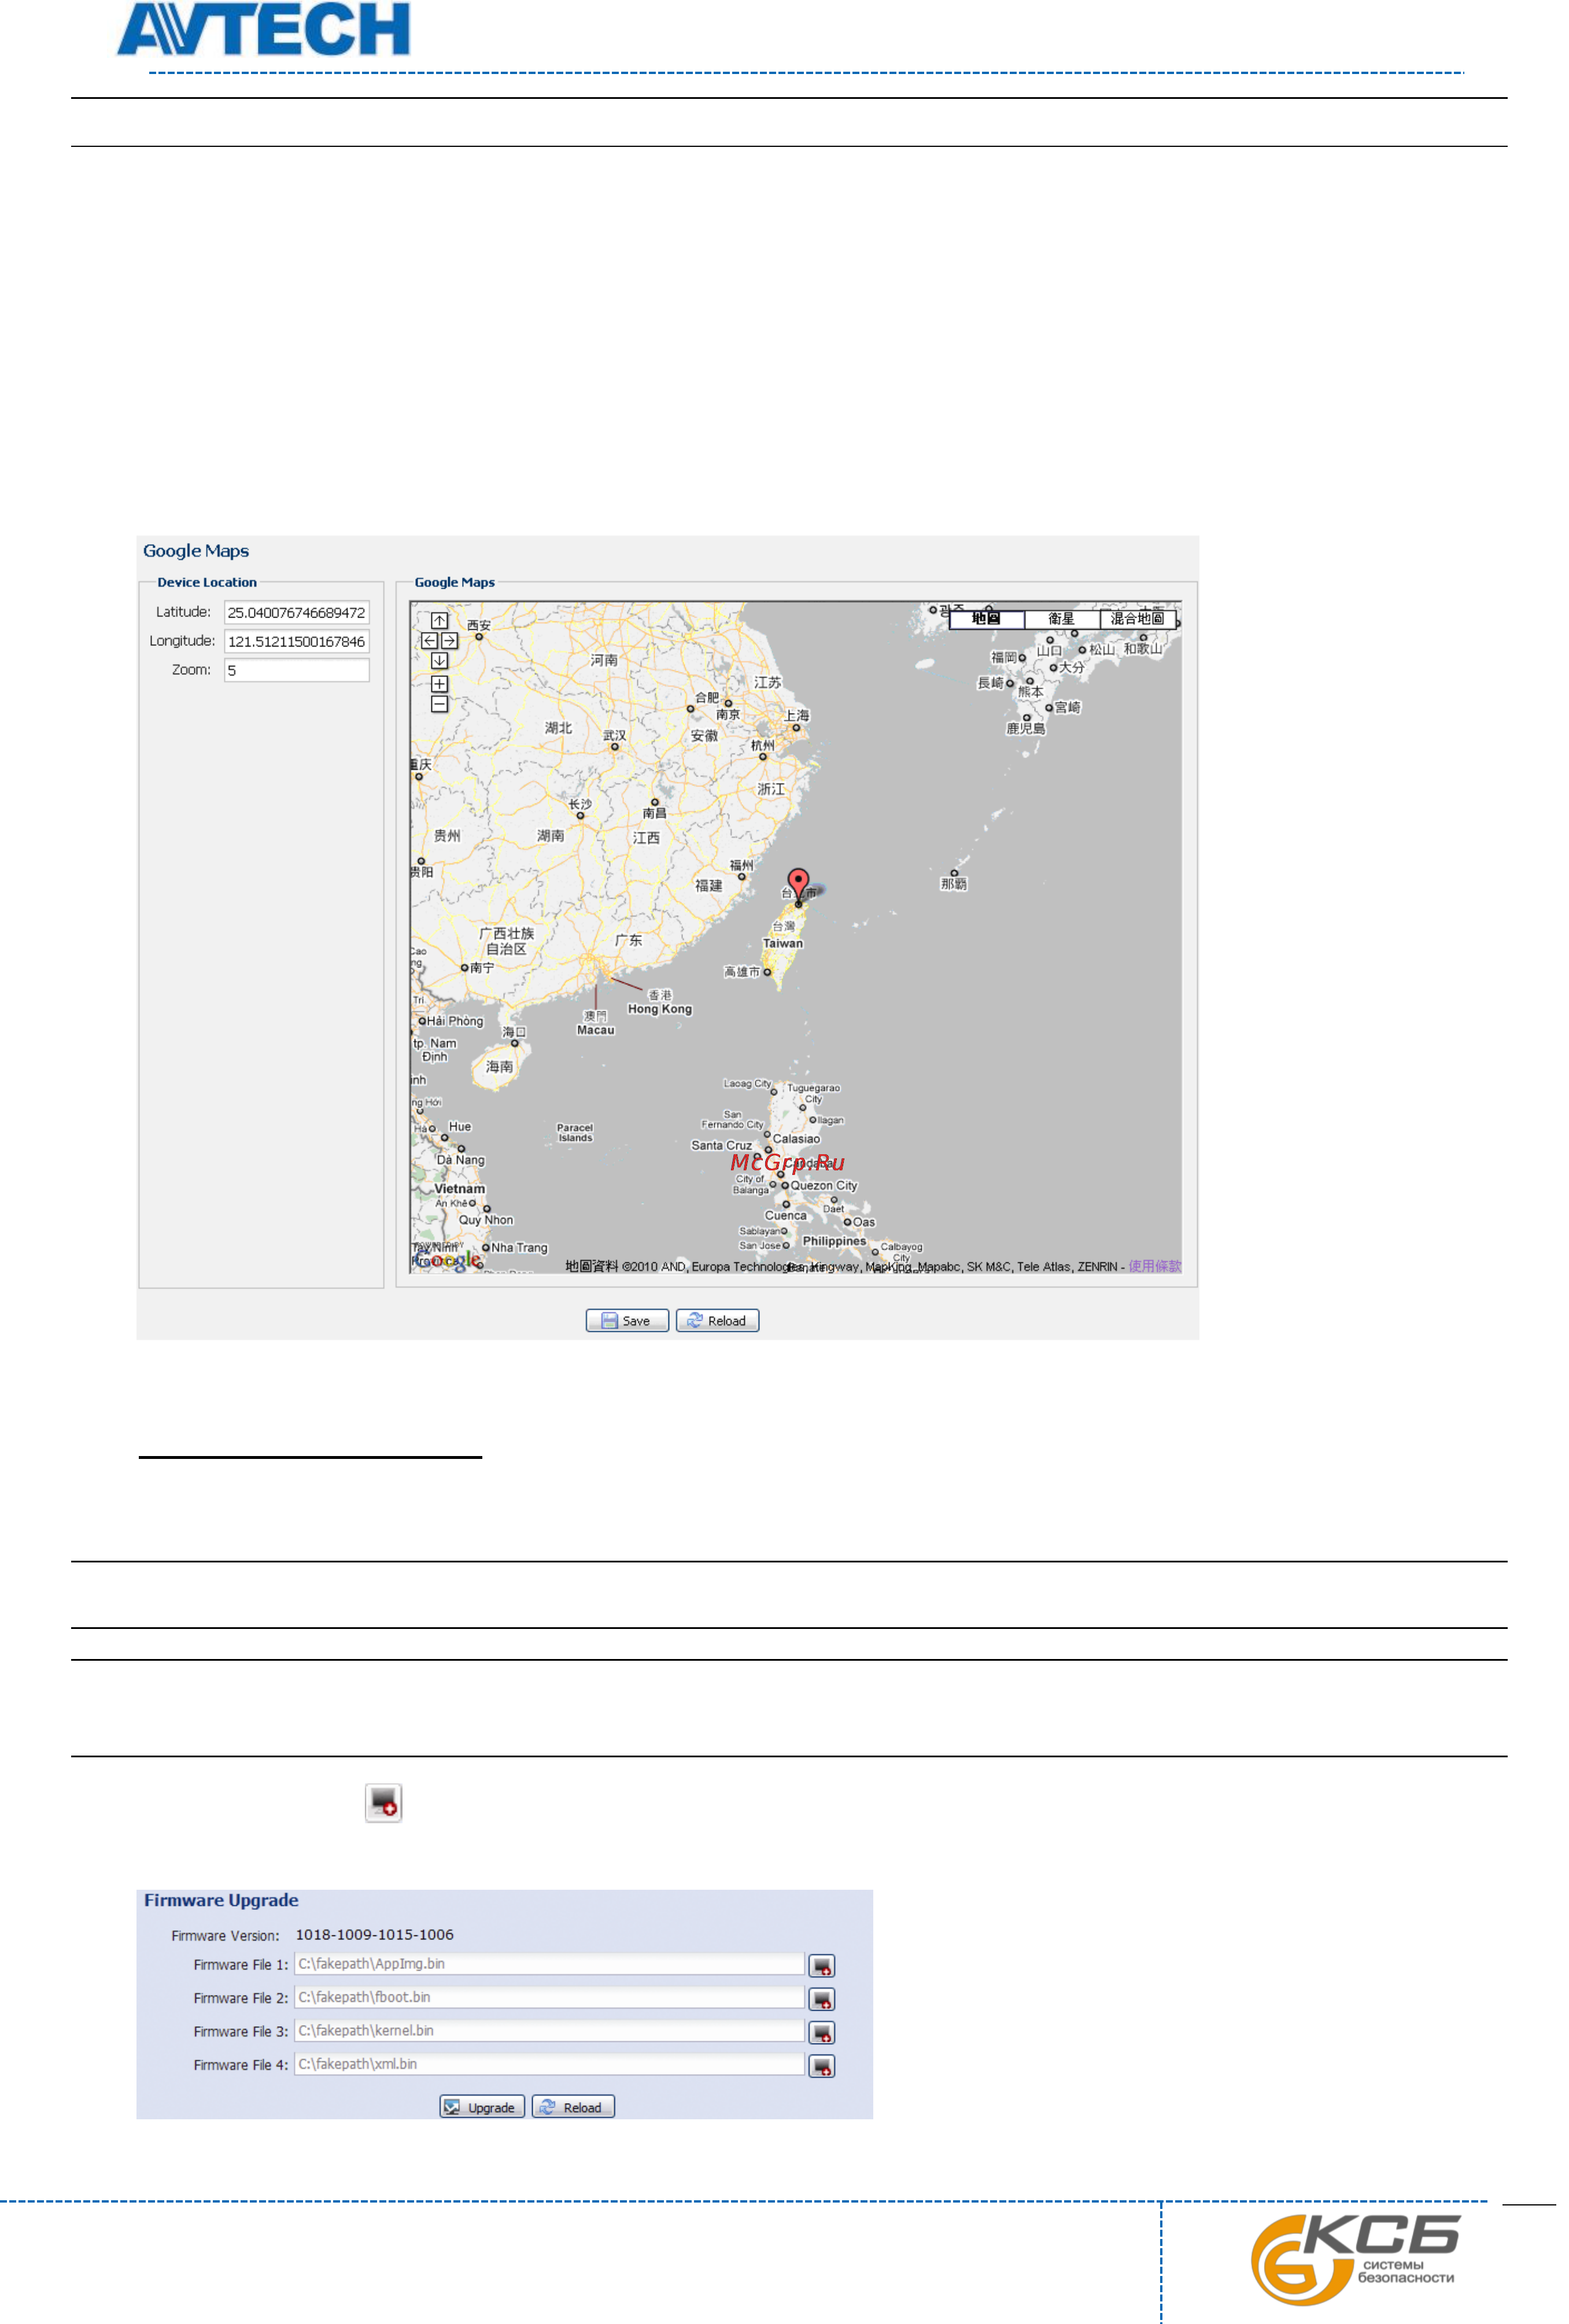Click the Hong Kong label on the map
The image size is (1569, 2324).
click(659, 1009)
